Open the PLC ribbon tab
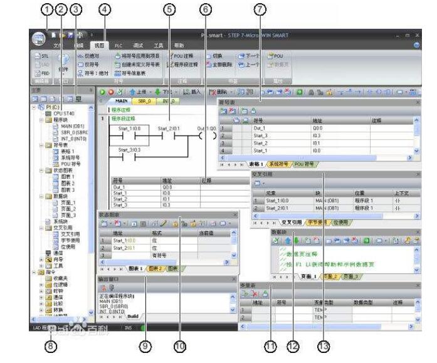This screenshot has width=437, height=363. (x=118, y=45)
